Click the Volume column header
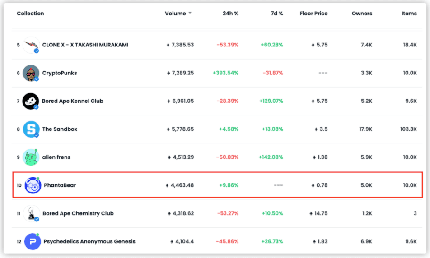430x258 pixels. click(x=175, y=14)
